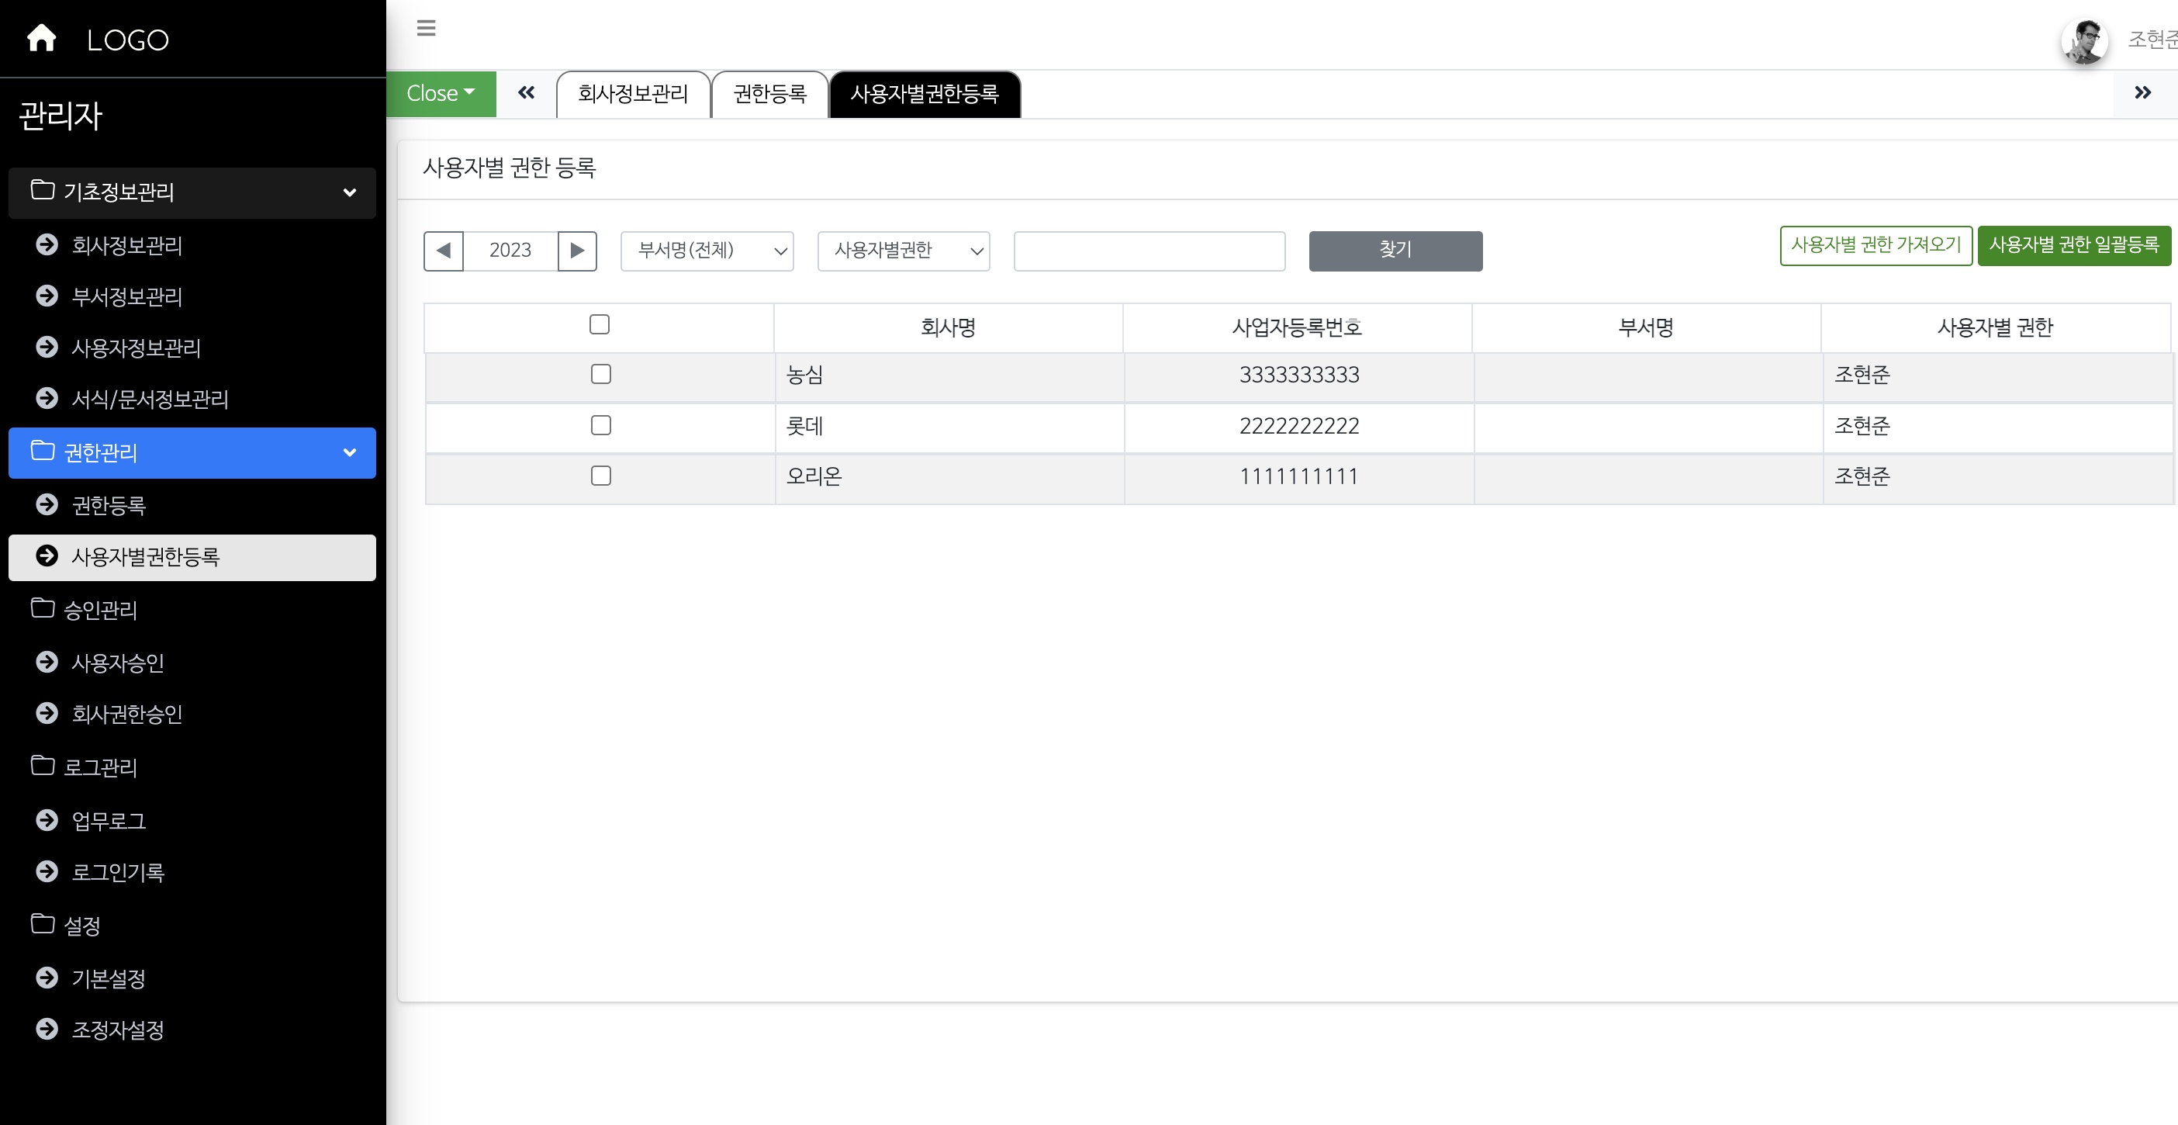Click arrow icon next to 권한등록 sidebar item

pyautogui.click(x=47, y=505)
